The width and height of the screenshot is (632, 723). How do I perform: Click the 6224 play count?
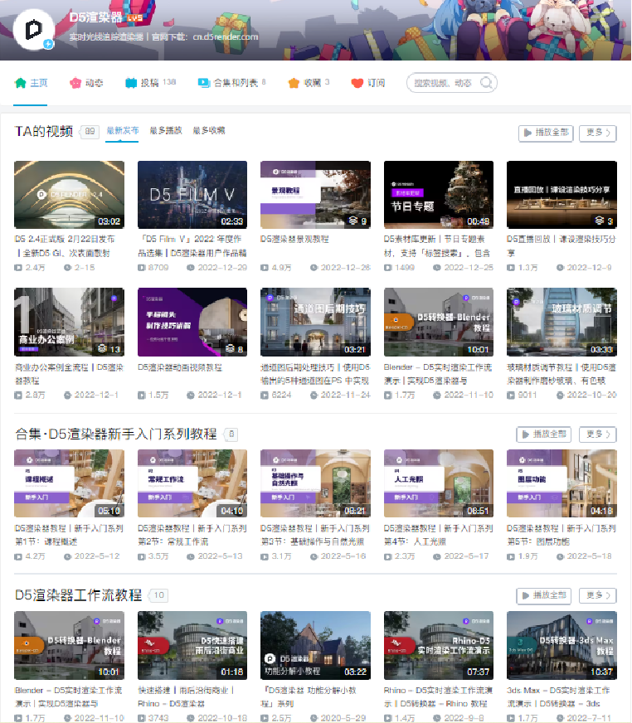[281, 395]
